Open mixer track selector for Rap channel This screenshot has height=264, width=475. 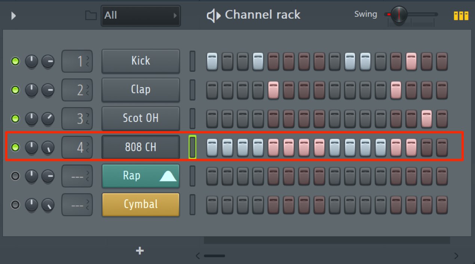tap(77, 176)
